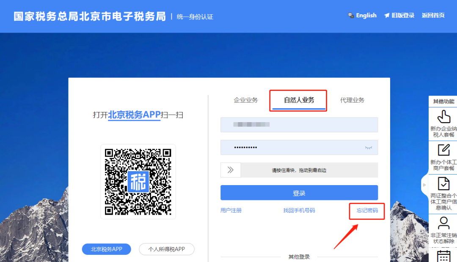Click the 其他登录 label
457x262 pixels.
299,257
